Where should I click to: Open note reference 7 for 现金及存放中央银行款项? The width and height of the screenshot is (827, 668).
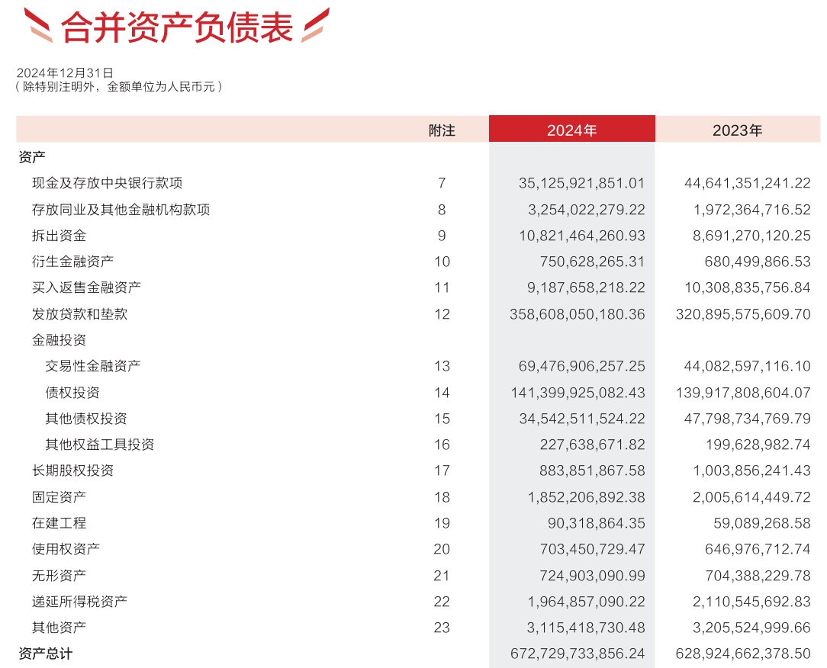coord(442,183)
